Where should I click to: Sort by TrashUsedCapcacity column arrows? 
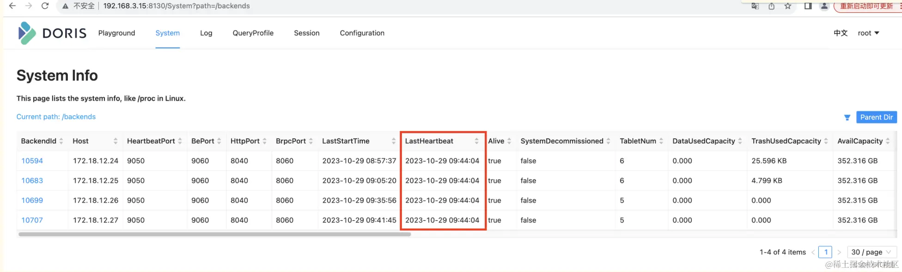826,141
